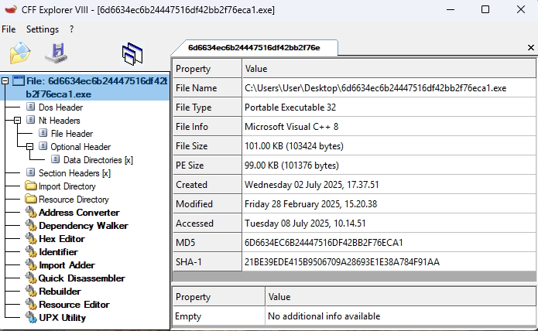Collapse the root File tree node
The image size is (538, 331).
(5, 81)
